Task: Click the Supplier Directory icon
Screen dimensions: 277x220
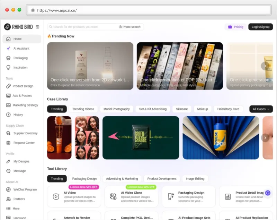Action: click(8, 133)
